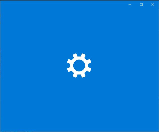159x132 pixels.
Task: Hide the window with minimize dash
Action: tap(130, 4)
